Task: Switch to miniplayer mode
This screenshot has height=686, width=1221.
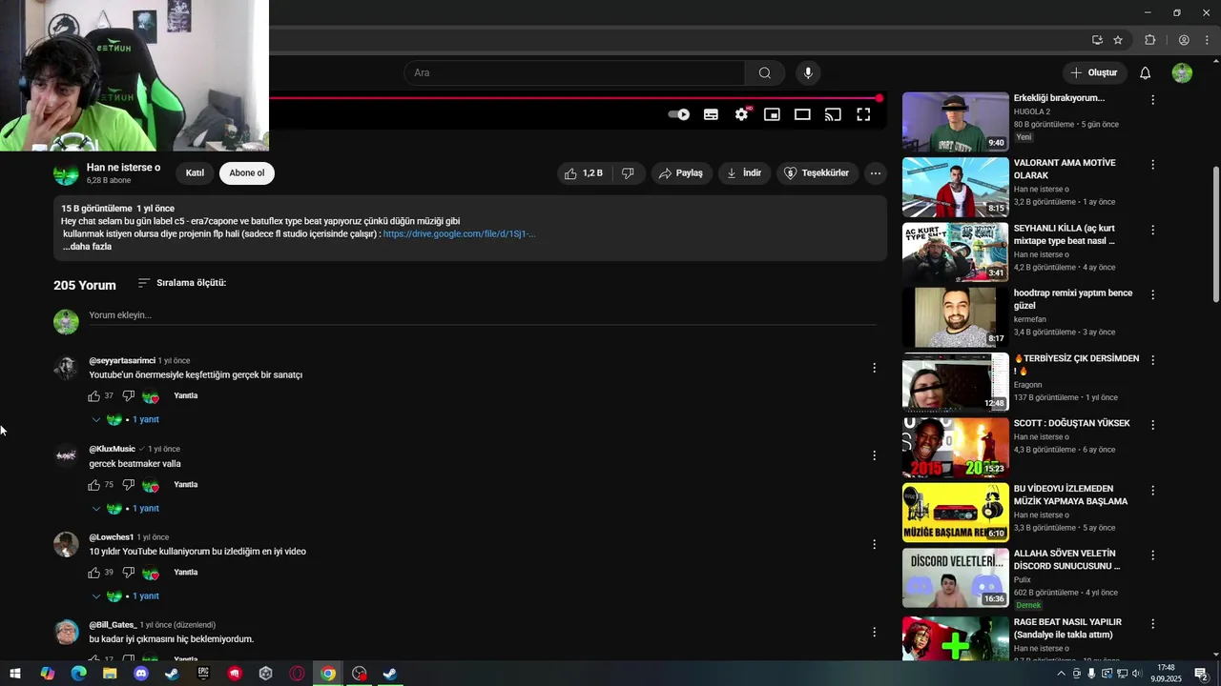Action: pos(772,114)
